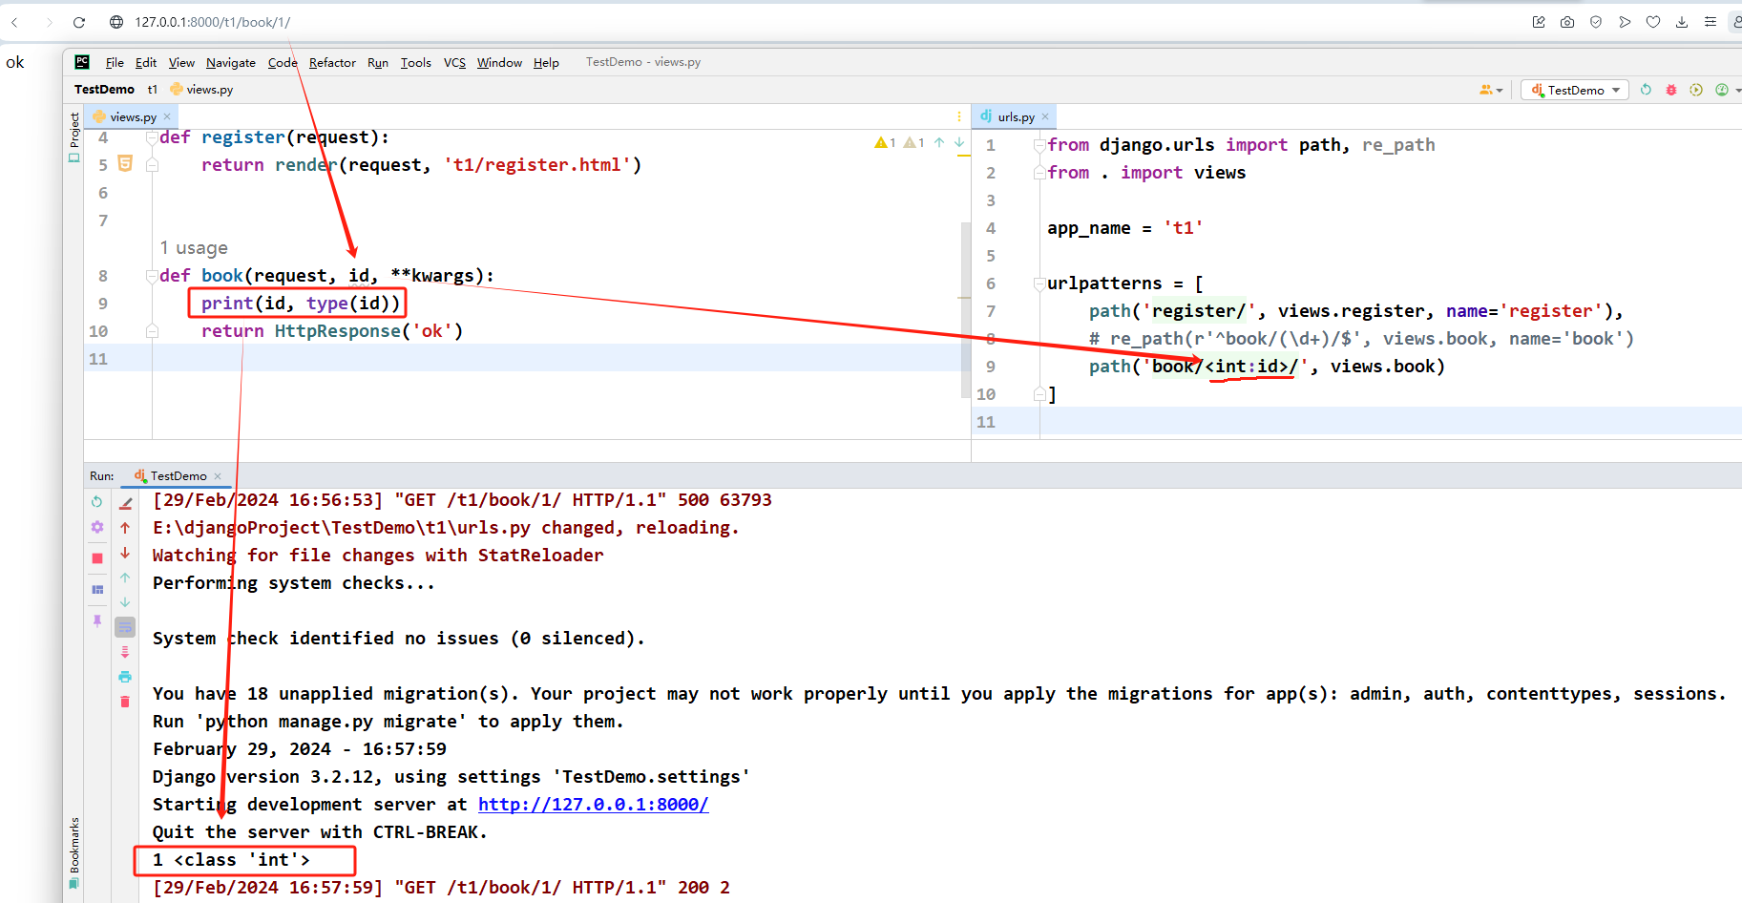
Task: Click views.py breadcrumb in navigation bar
Action: 201,89
